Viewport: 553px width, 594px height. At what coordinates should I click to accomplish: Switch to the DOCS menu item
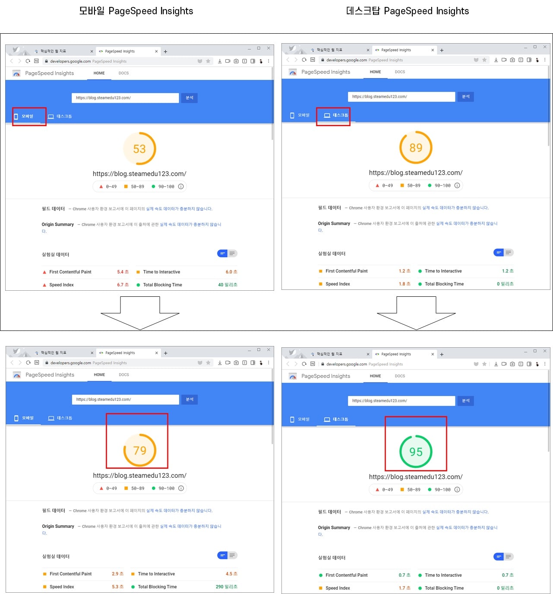click(x=123, y=73)
